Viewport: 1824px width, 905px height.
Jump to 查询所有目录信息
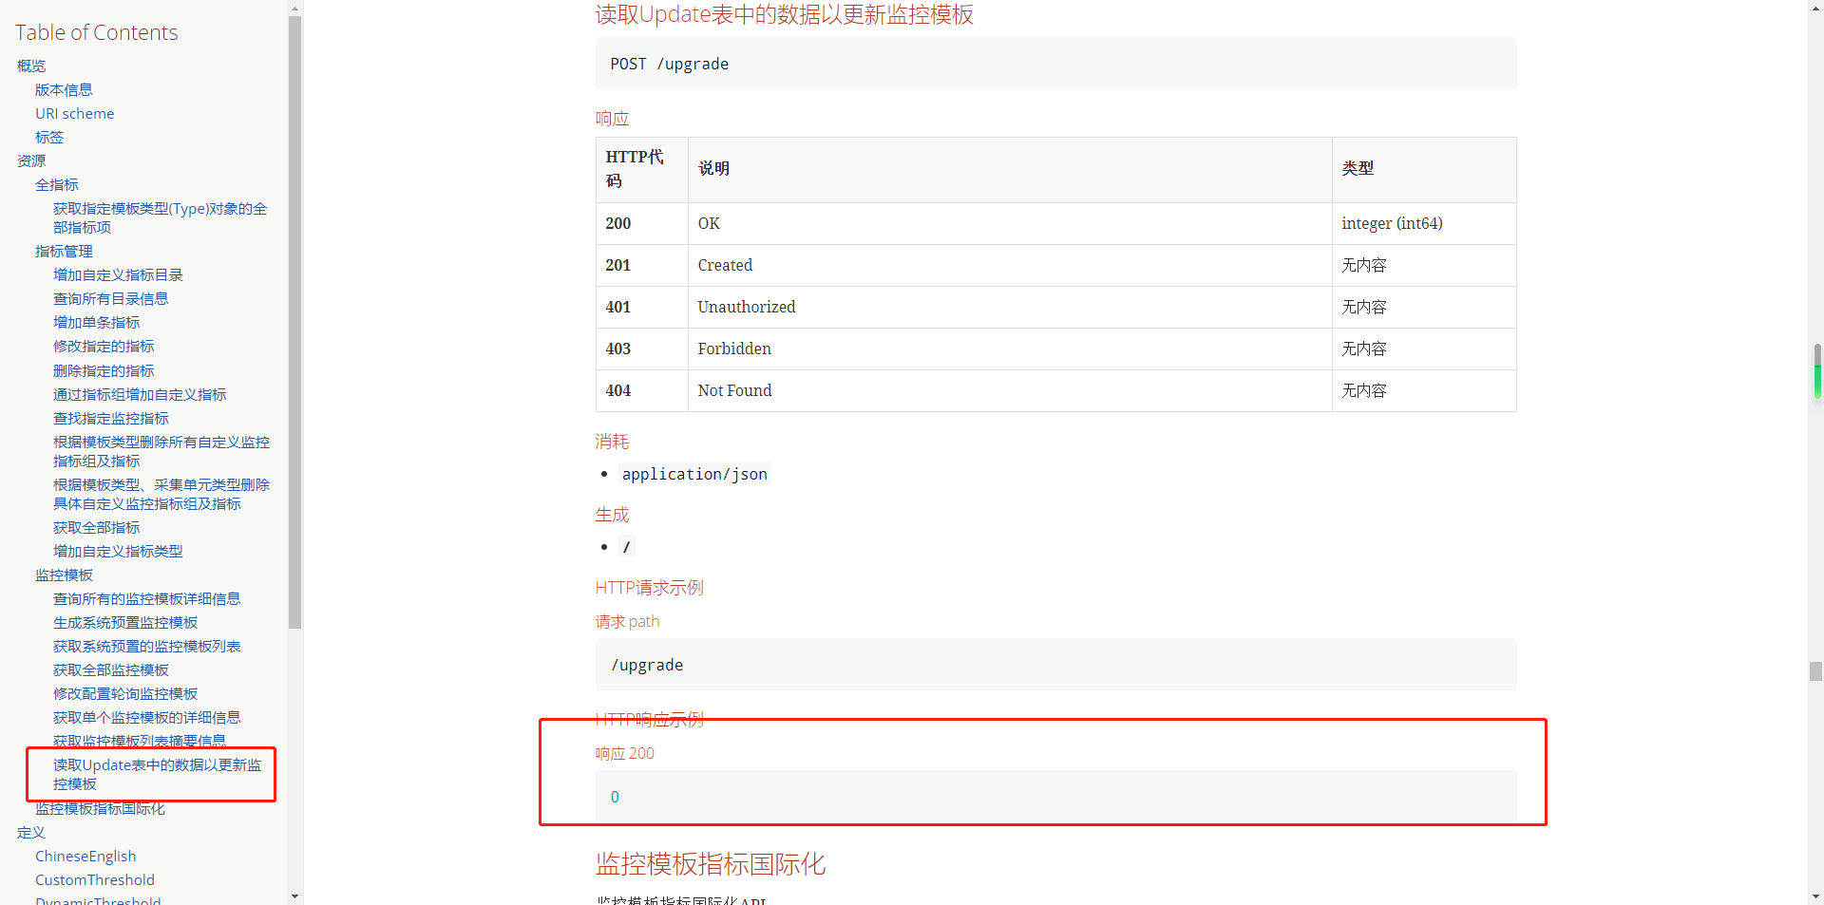click(x=110, y=298)
